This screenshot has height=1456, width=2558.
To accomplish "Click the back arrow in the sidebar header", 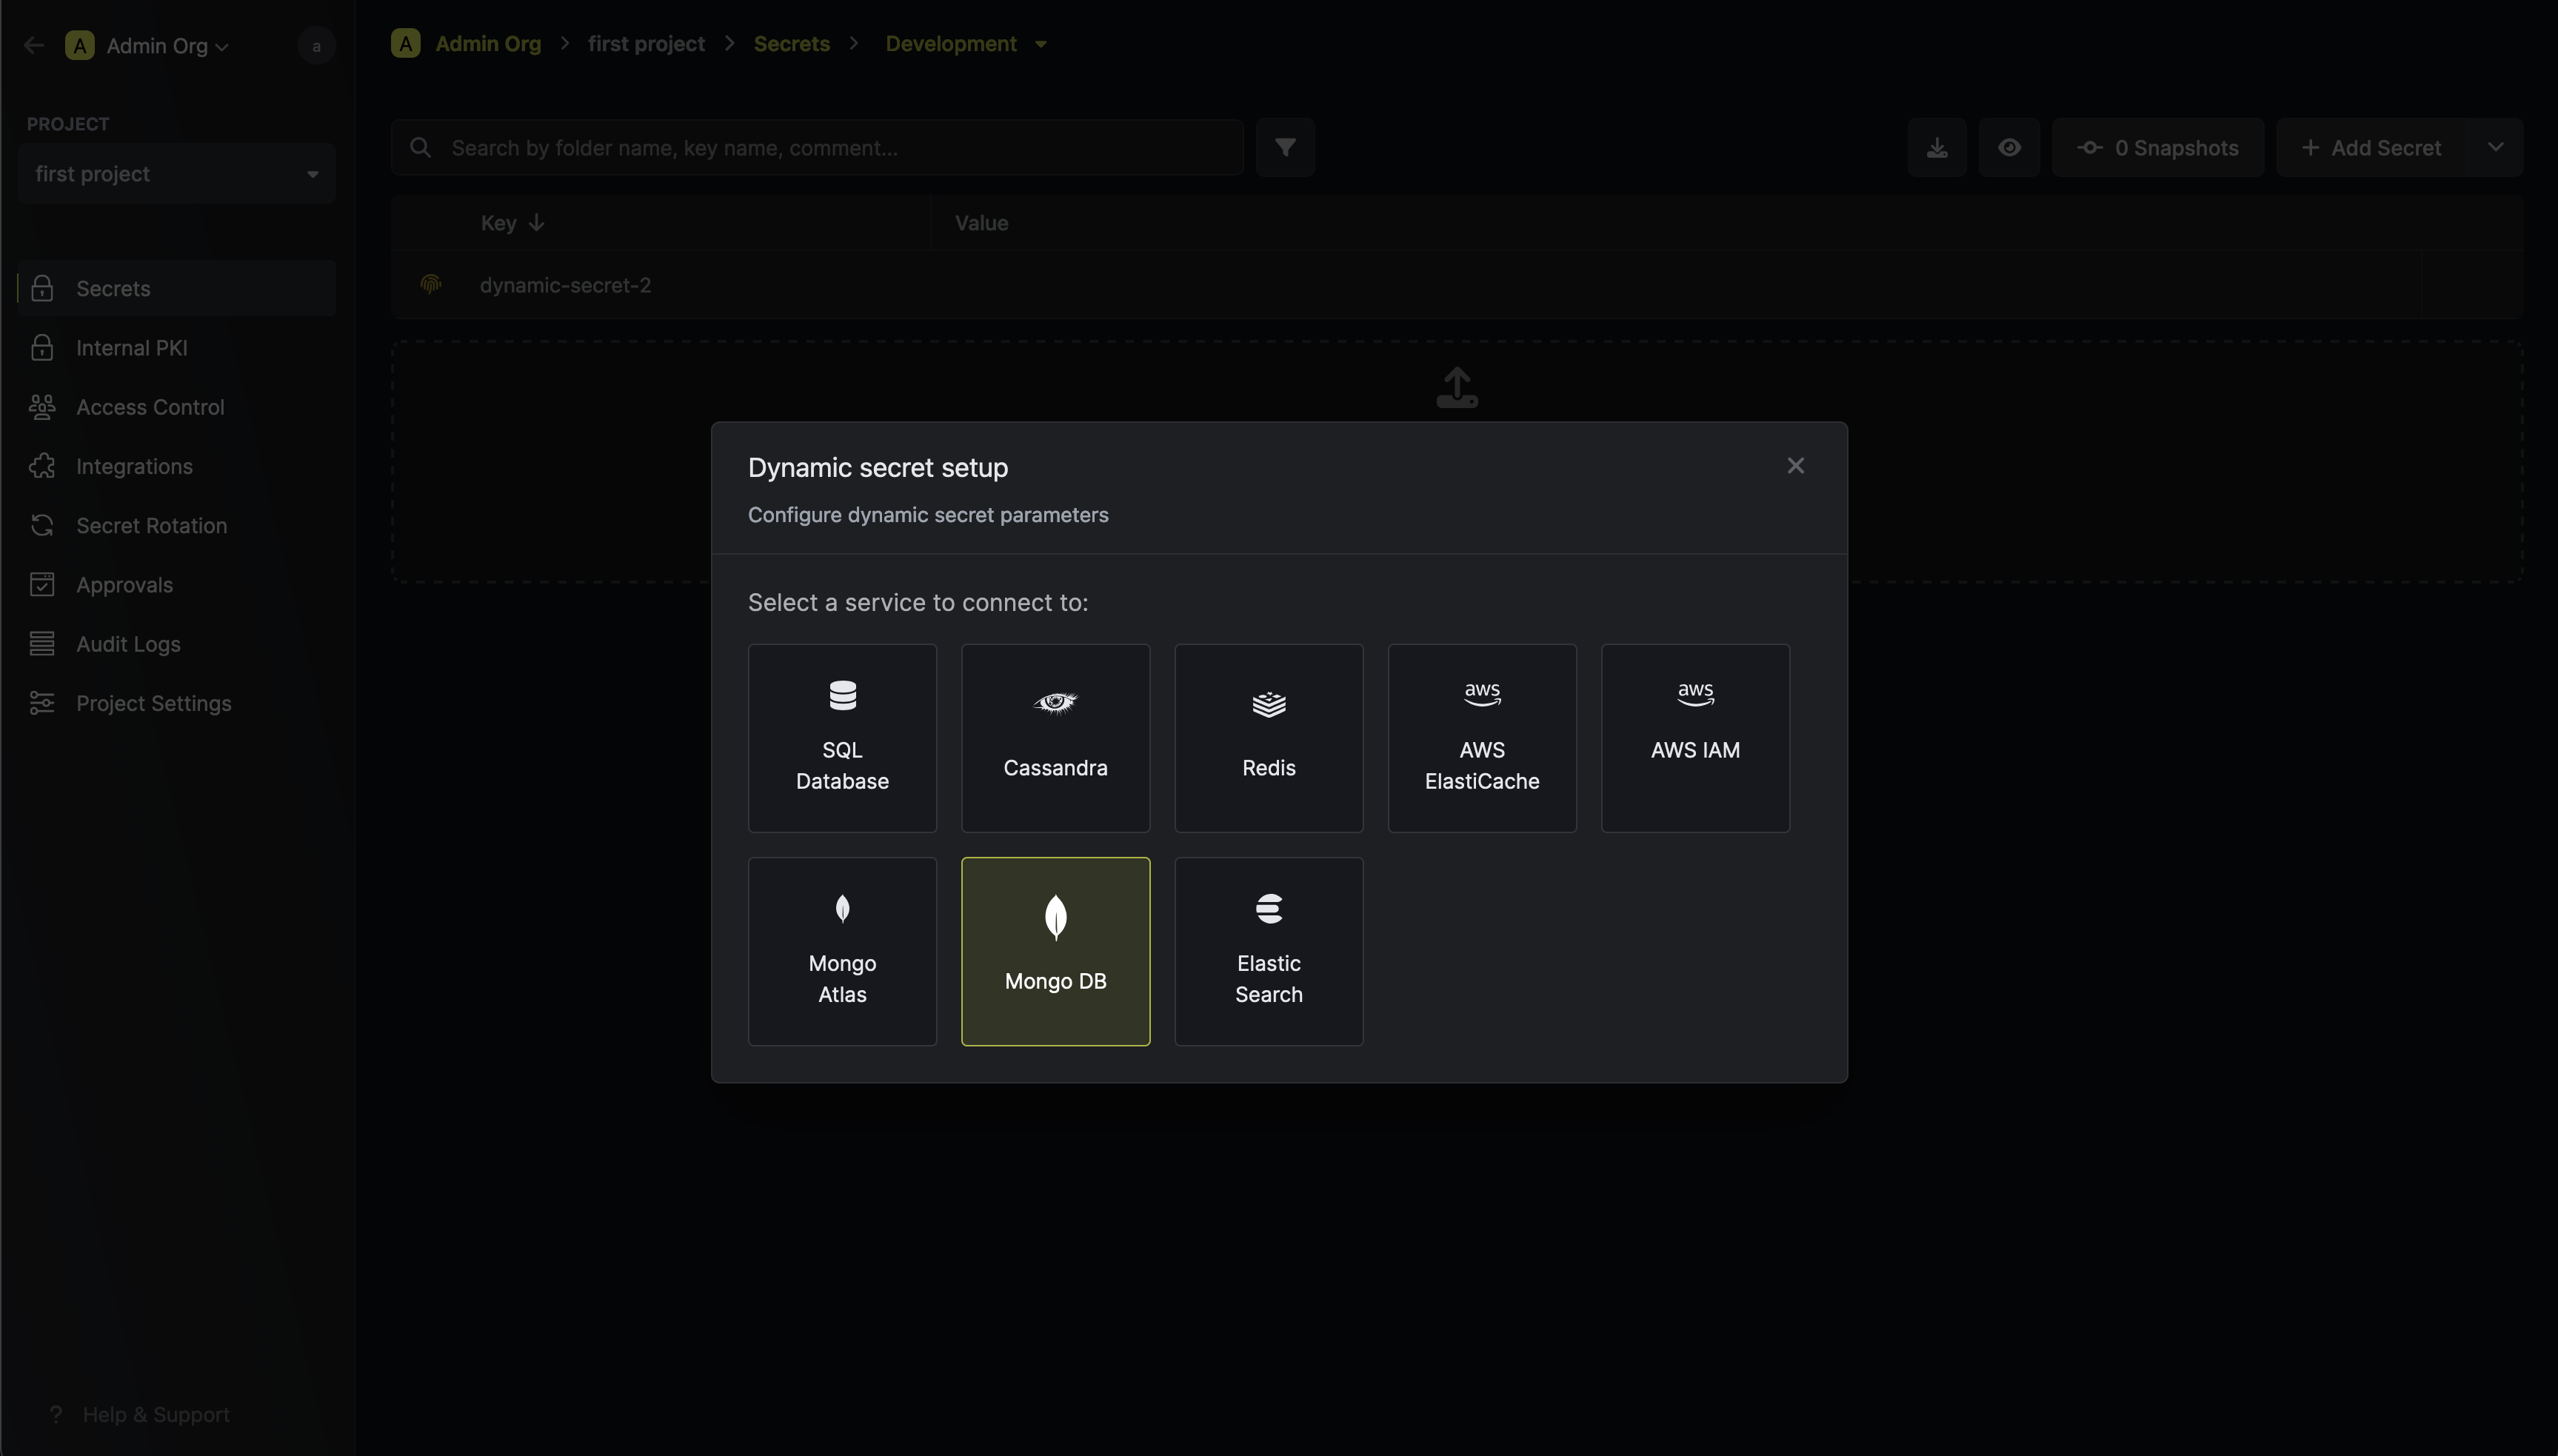I will pyautogui.click(x=34, y=45).
